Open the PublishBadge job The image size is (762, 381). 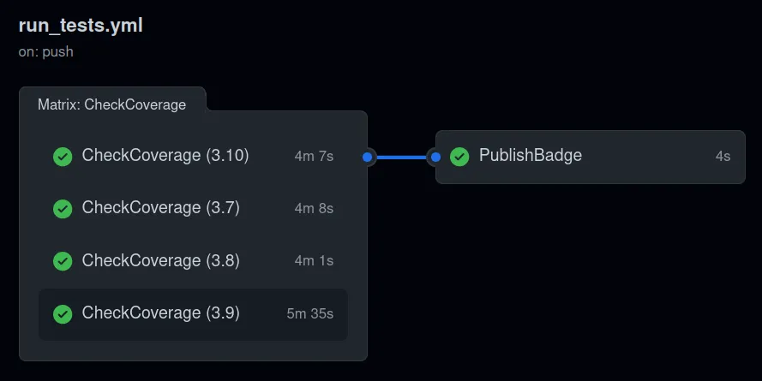coord(531,156)
